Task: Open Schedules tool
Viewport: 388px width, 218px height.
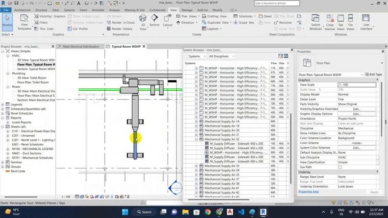Action: (x=244, y=16)
